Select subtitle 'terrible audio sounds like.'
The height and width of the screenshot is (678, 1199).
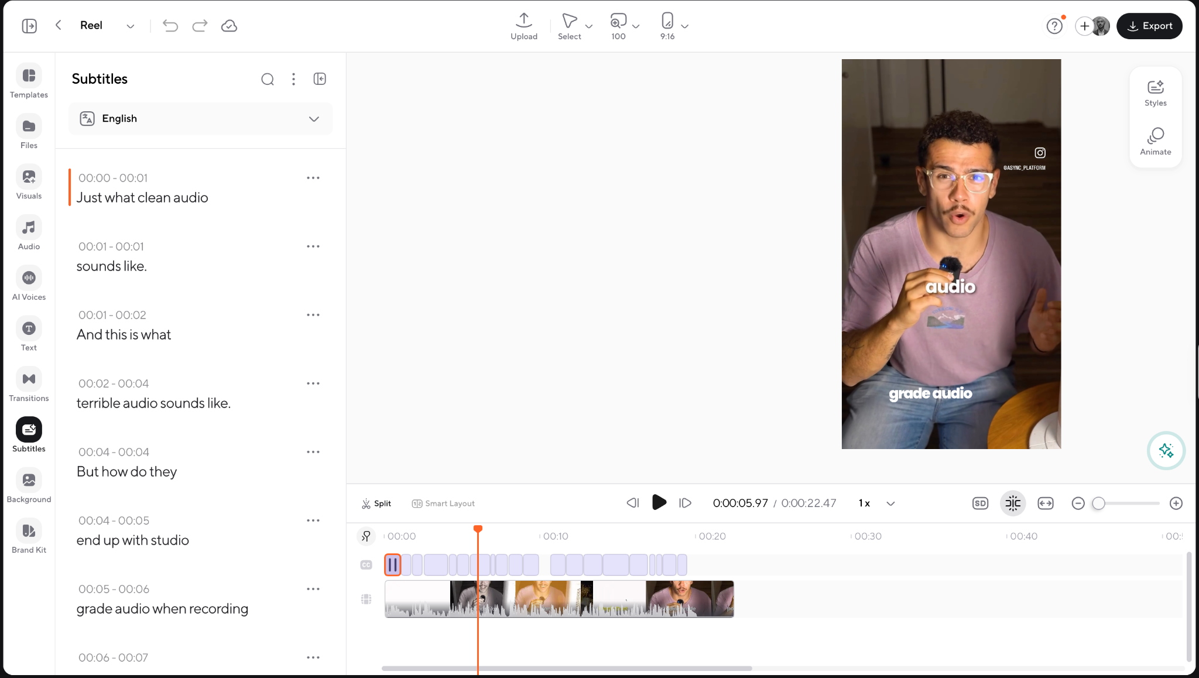click(x=153, y=403)
